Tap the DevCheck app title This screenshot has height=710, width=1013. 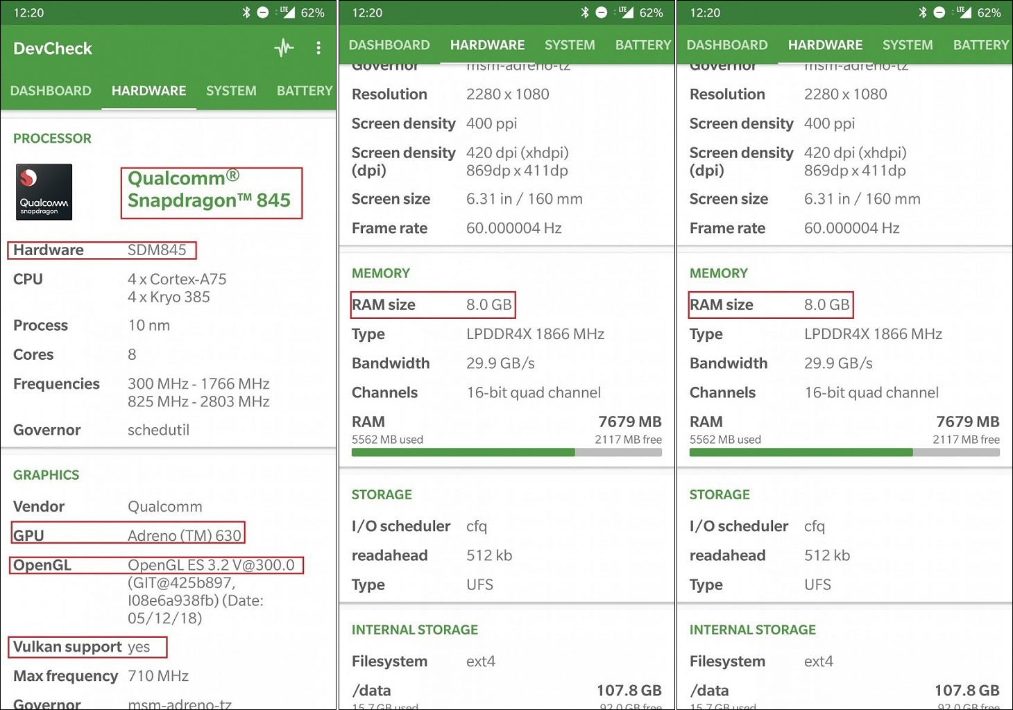53,49
